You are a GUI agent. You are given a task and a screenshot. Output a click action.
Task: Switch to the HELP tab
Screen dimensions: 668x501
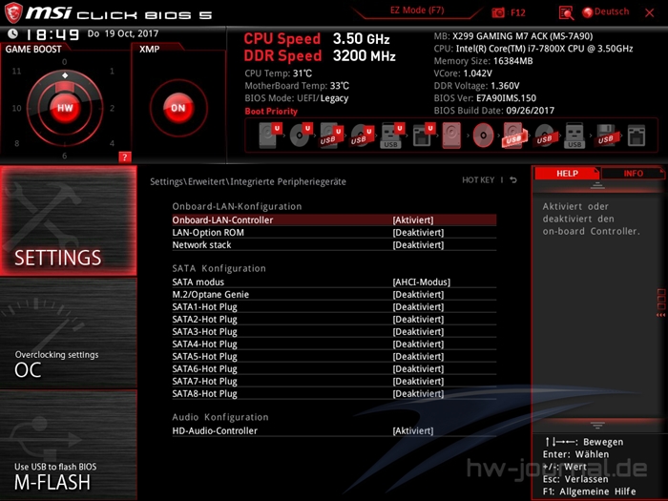(x=567, y=174)
